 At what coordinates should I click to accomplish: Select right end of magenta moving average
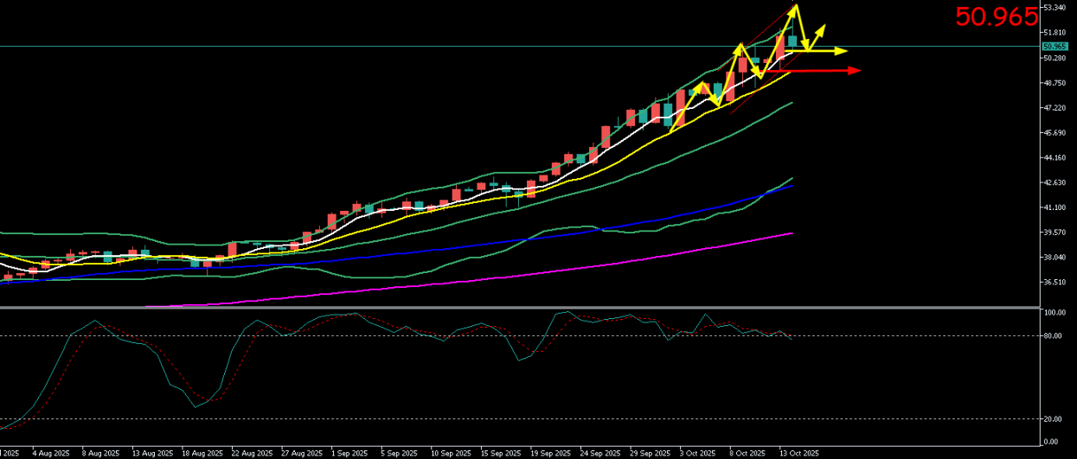[x=792, y=233]
